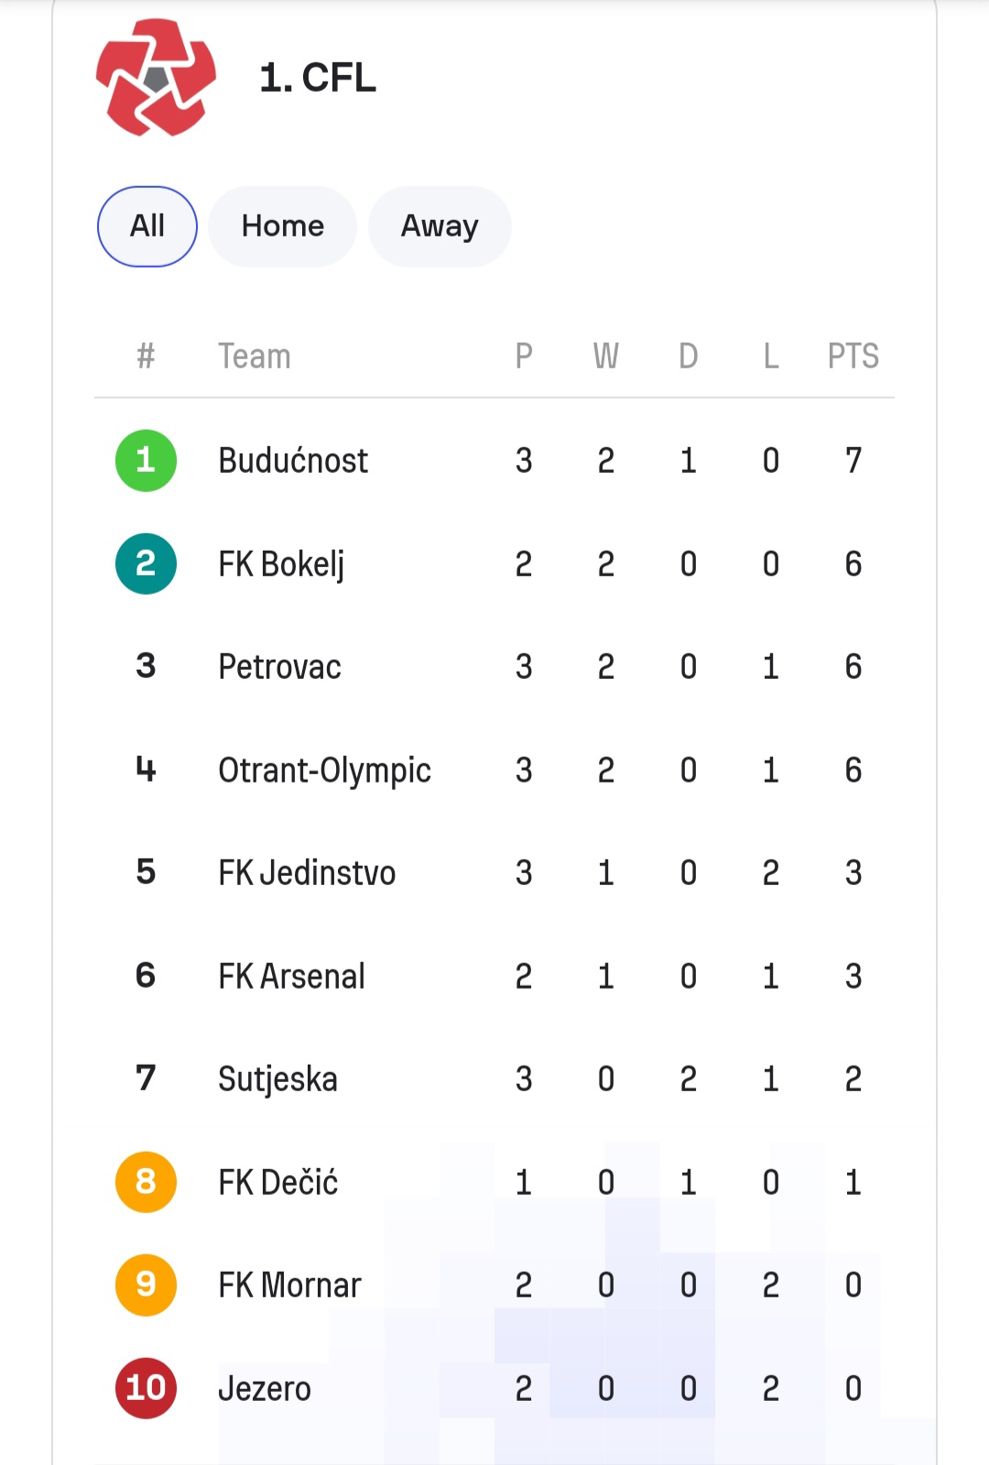Select the teal rank 2 badge
This screenshot has height=1465, width=989.
click(x=146, y=563)
